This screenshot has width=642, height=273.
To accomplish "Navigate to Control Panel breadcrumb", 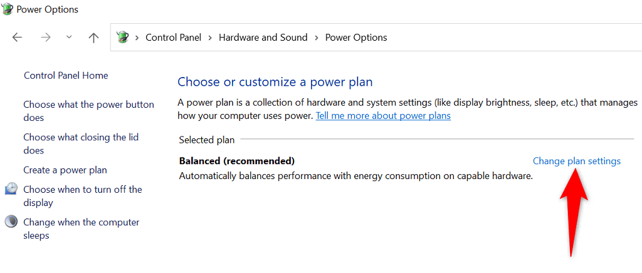I will [x=173, y=38].
